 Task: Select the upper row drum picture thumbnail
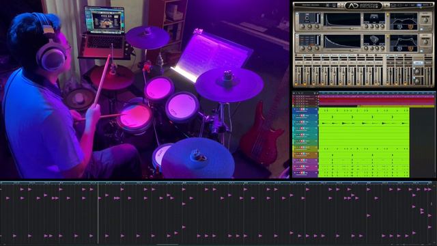tap(374, 18)
